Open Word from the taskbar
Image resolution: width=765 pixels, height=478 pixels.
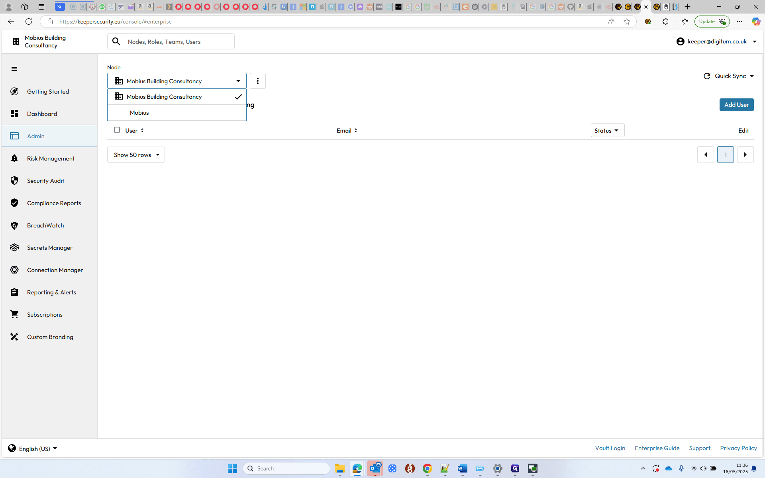(x=462, y=468)
